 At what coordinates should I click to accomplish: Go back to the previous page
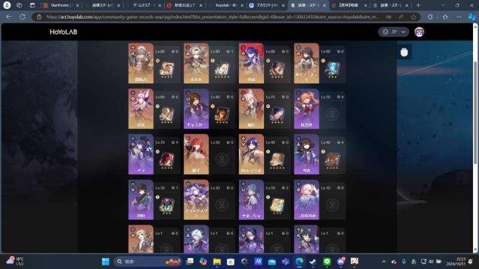(x=8, y=17)
